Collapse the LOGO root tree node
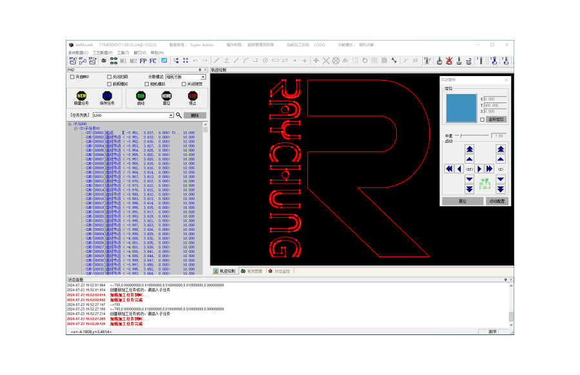The height and width of the screenshot is (375, 580). click(70, 124)
